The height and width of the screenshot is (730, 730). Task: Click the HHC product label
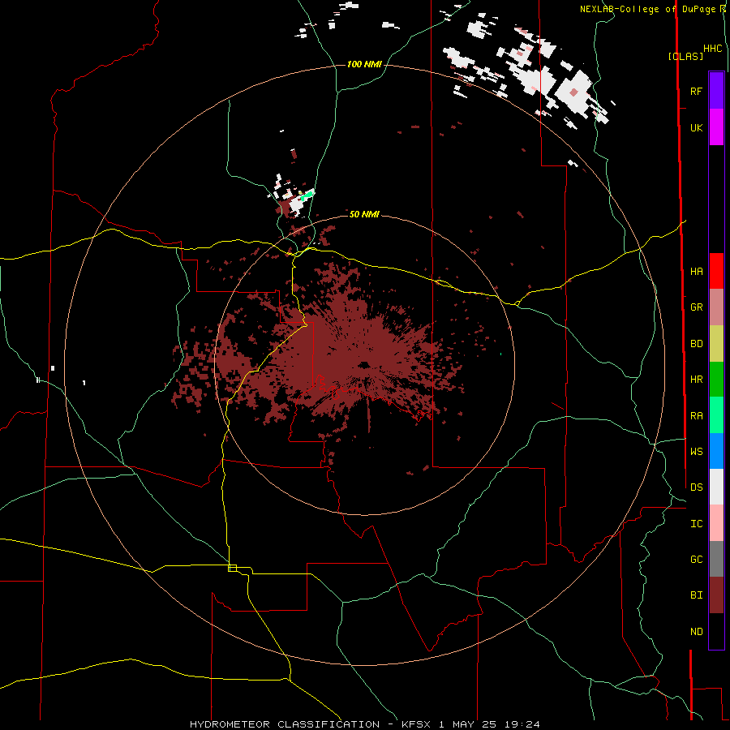pyautogui.click(x=713, y=49)
